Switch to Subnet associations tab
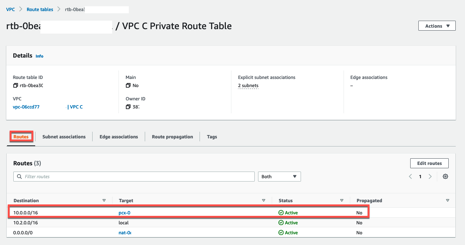Viewport: 465px width, 245px height. click(x=64, y=137)
